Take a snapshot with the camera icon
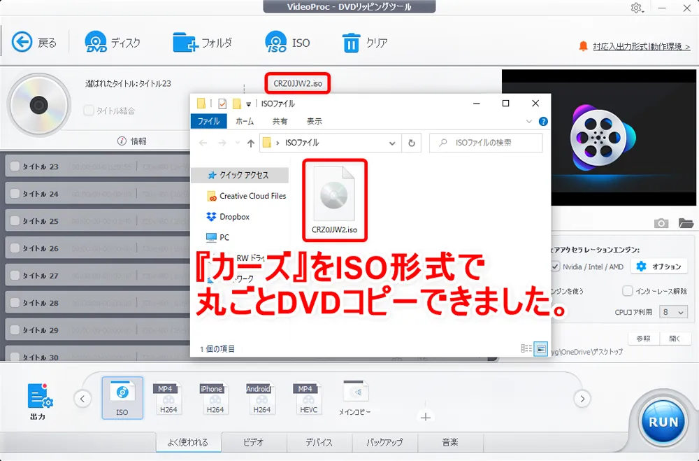Image resolution: width=699 pixels, height=461 pixels. click(661, 223)
